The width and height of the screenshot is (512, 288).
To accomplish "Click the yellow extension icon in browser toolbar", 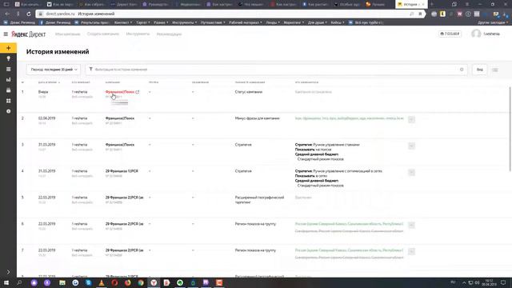I will point(442,14).
